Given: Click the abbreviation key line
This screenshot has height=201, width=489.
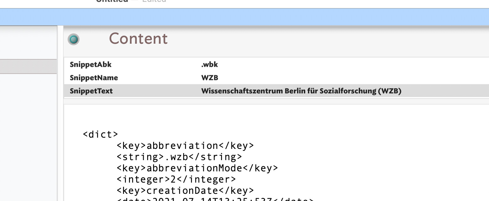Looking at the screenshot, I should (185, 146).
